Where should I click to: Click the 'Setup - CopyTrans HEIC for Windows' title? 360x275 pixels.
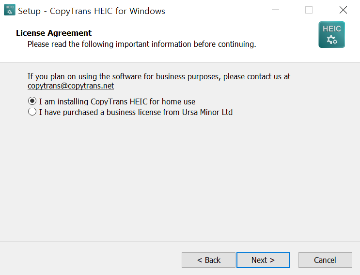pyautogui.click(x=92, y=11)
